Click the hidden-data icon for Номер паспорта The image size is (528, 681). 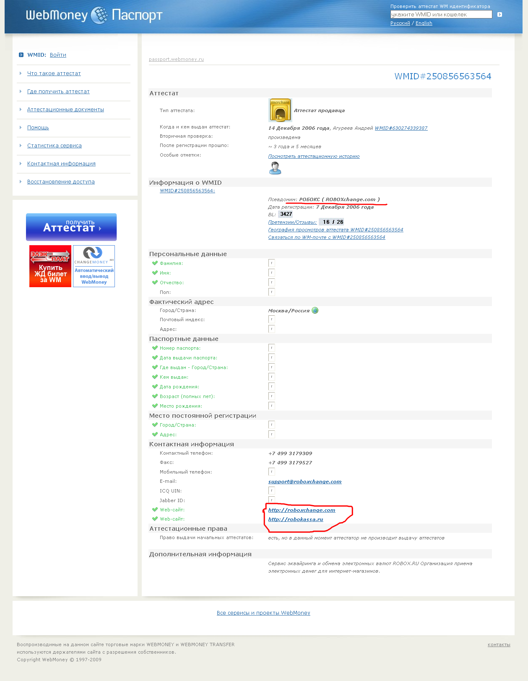pos(272,348)
